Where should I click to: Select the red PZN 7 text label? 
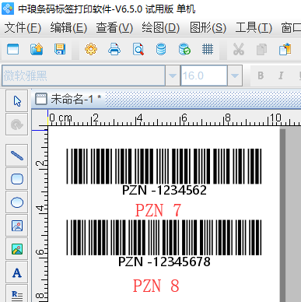(x=158, y=210)
